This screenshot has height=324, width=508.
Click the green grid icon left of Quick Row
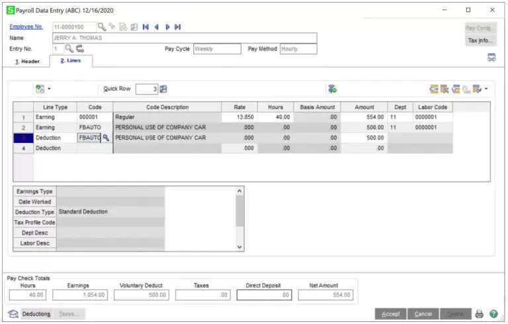40,89
